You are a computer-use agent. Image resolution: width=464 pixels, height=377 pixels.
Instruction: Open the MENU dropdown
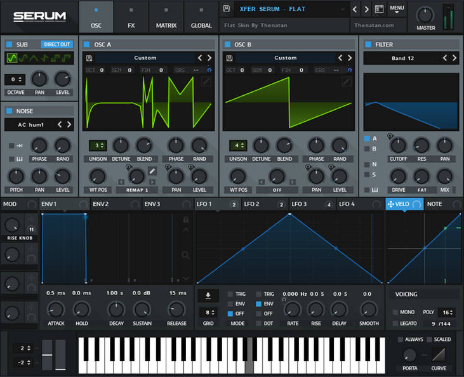(397, 9)
